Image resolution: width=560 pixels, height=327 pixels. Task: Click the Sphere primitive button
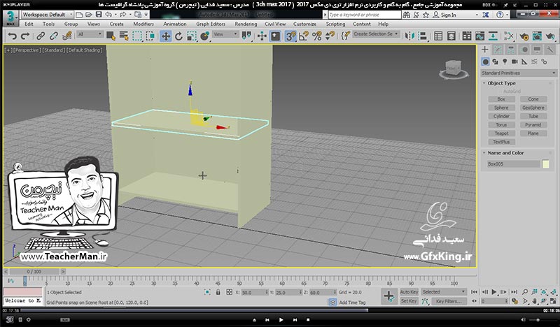[x=501, y=108]
